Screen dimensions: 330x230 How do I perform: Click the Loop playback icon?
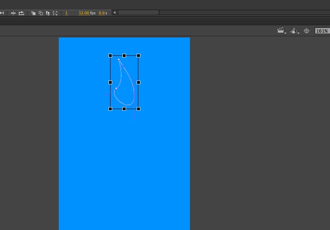coord(21,13)
